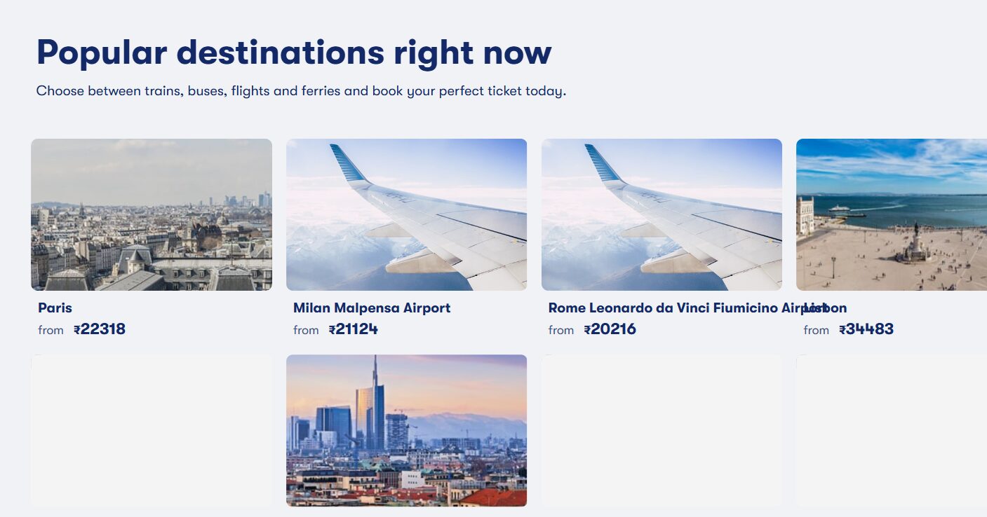This screenshot has height=517, width=987.
Task: Choose the ₹21124 Milan Malpensa fare
Action: tap(354, 329)
